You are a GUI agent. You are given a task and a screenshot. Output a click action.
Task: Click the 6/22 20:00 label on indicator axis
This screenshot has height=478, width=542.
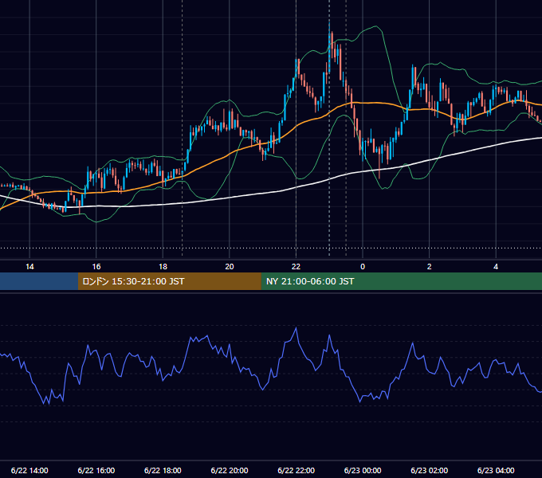(x=230, y=470)
